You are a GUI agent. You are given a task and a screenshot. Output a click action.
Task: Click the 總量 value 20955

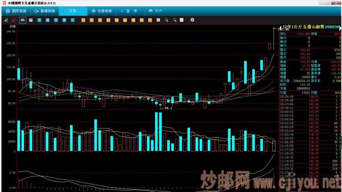click(306, 77)
